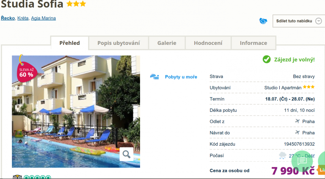Click the Agia Marina link
The width and height of the screenshot is (325, 179).
[43, 18]
